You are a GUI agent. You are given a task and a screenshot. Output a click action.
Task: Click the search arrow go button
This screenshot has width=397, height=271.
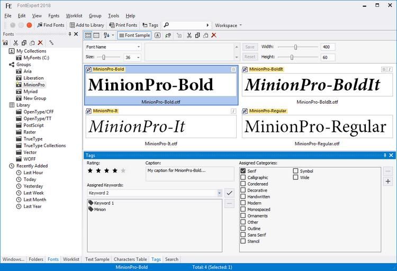[207, 25]
